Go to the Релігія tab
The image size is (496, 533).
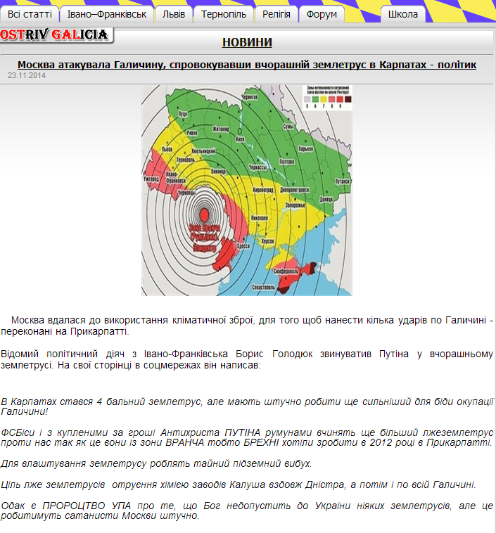coord(276,14)
